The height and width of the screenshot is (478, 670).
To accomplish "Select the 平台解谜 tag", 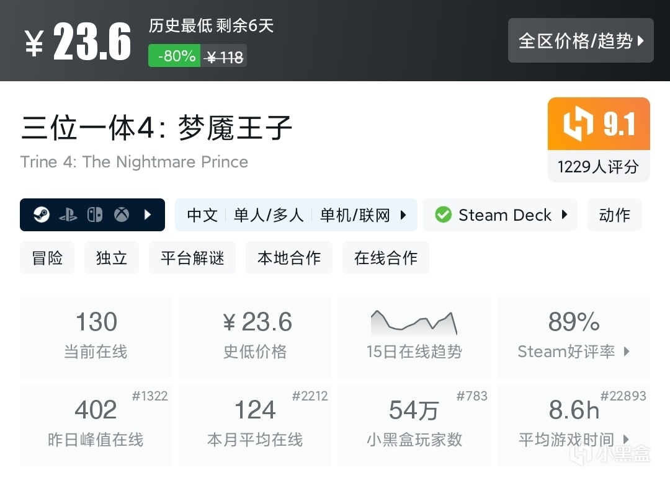I will pyautogui.click(x=192, y=258).
